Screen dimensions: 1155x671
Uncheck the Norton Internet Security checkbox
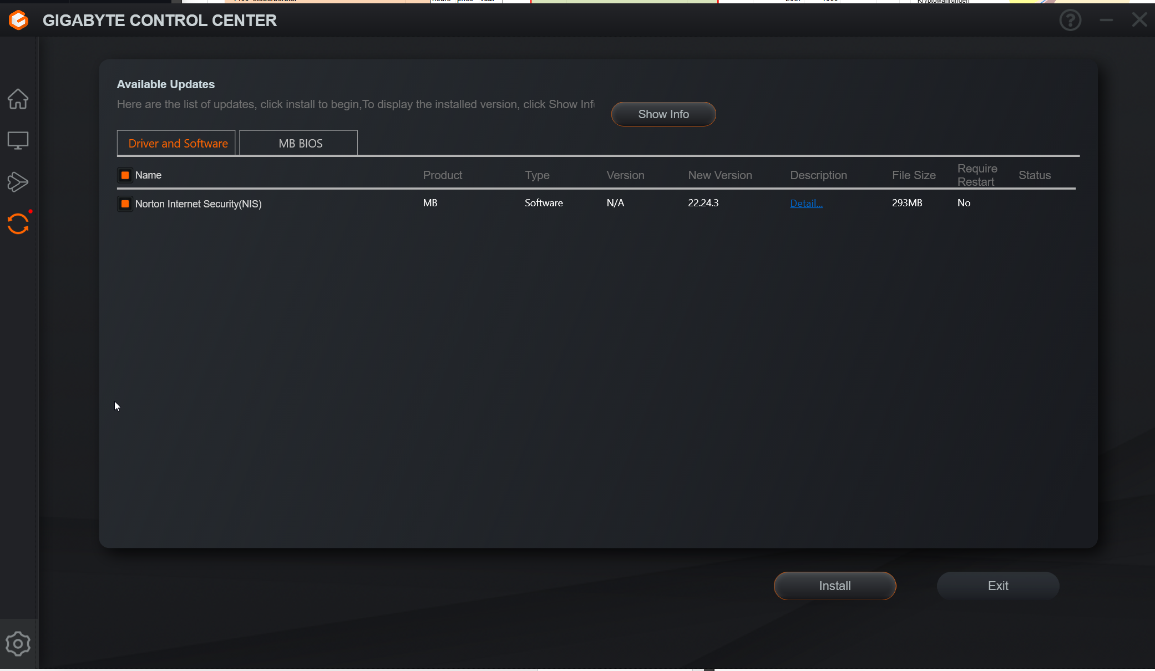[x=125, y=204]
